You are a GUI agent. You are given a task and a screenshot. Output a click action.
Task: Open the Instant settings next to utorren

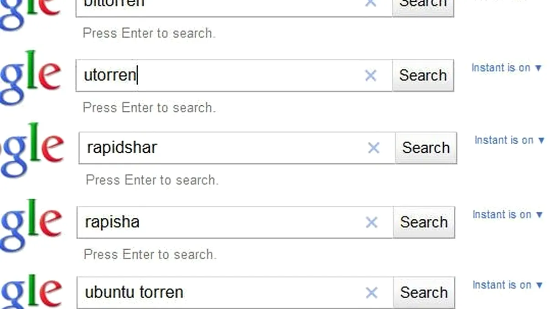pyautogui.click(x=506, y=67)
